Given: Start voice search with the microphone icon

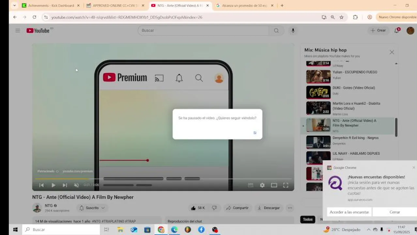Looking at the screenshot, I should click(x=293, y=30).
